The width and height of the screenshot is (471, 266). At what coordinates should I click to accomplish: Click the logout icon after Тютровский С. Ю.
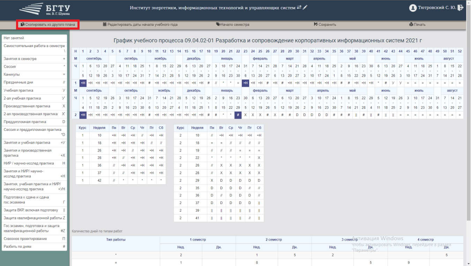coord(461,7)
